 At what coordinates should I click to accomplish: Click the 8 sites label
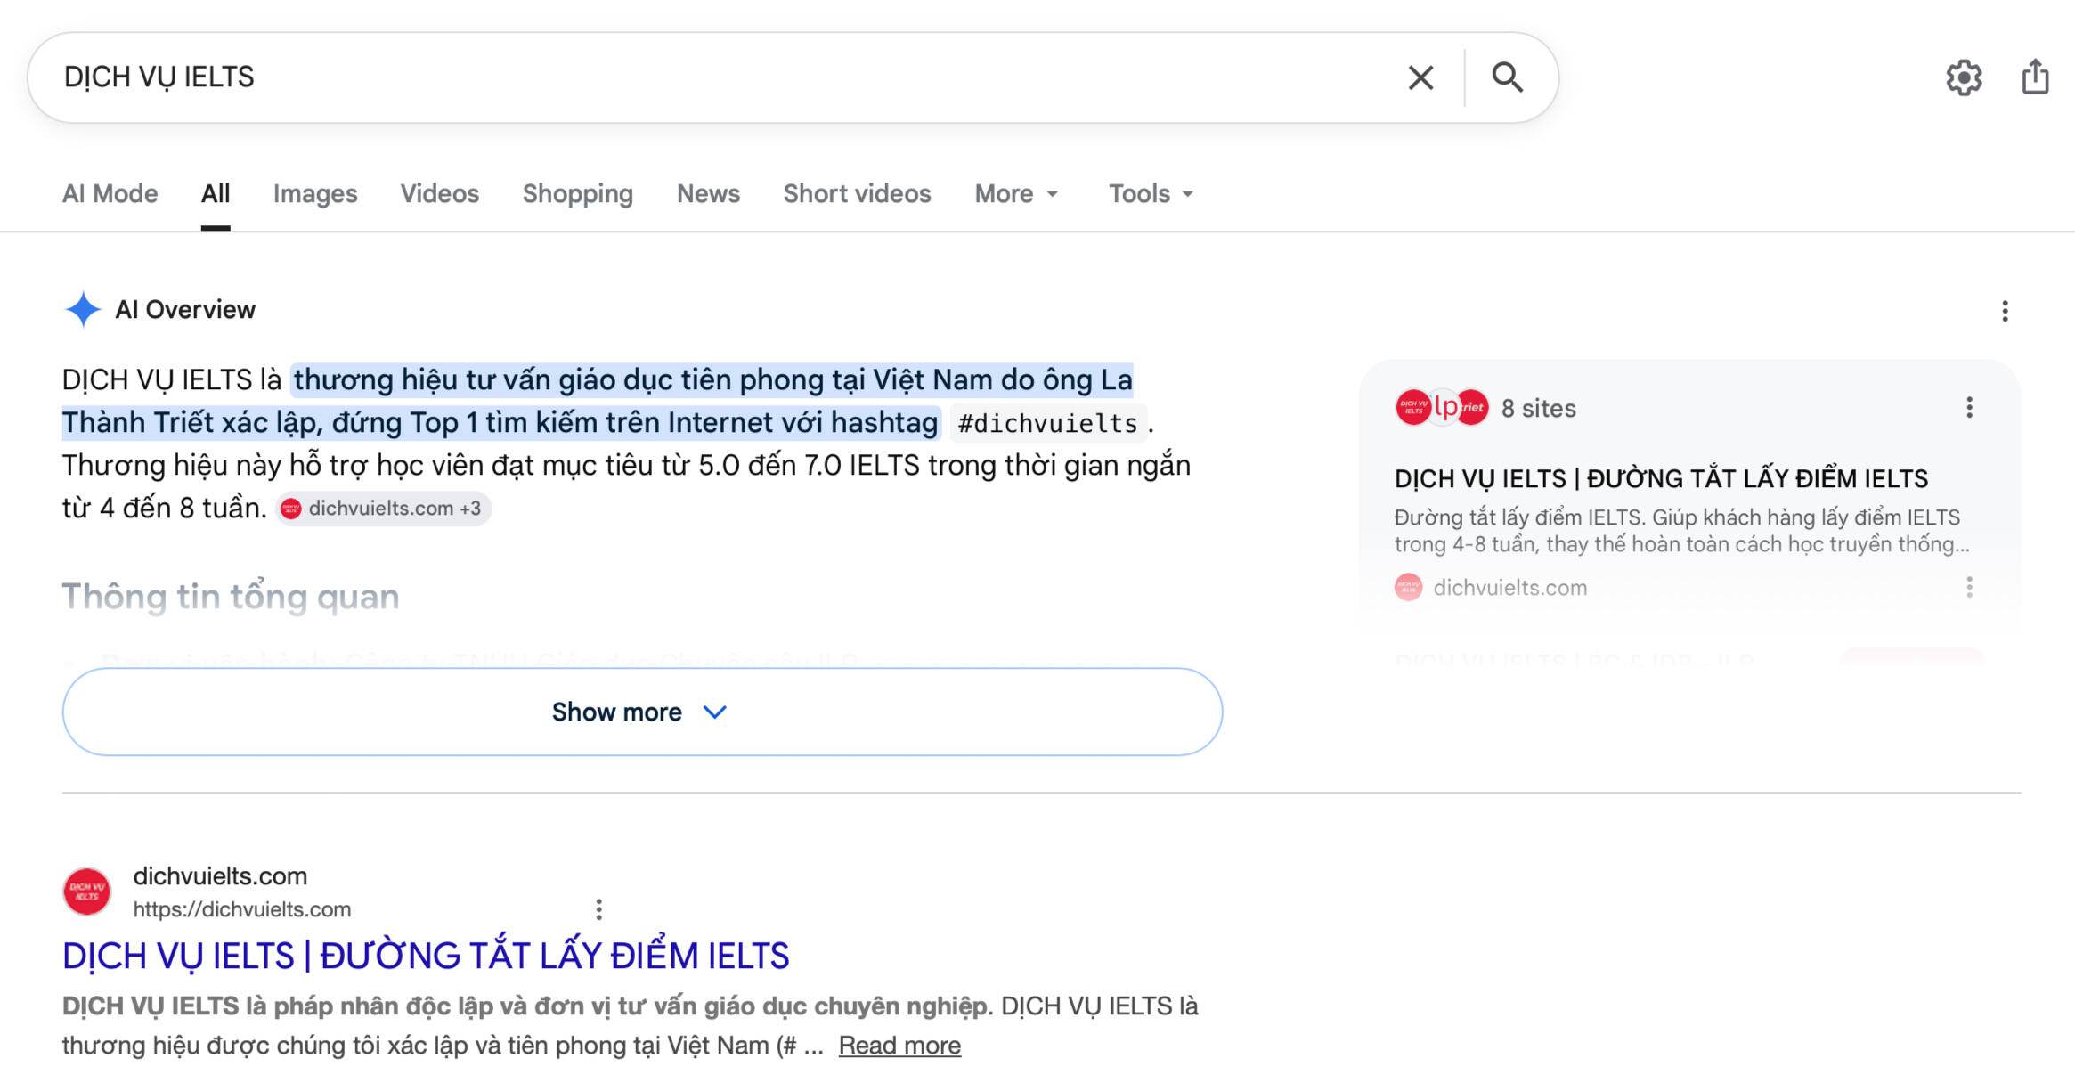[x=1539, y=409]
